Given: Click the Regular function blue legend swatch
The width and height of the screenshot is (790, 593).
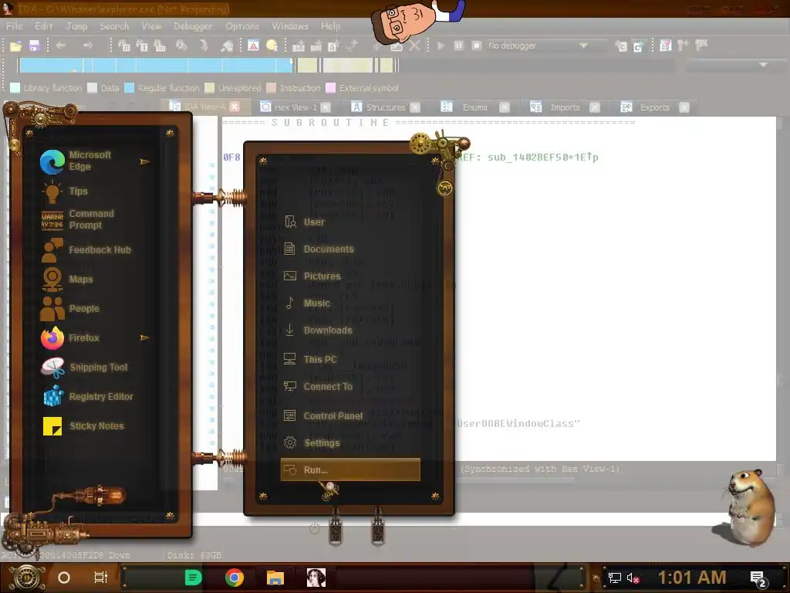Looking at the screenshot, I should (129, 88).
